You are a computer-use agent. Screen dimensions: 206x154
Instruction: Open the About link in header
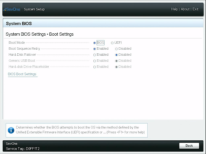click(185, 9)
